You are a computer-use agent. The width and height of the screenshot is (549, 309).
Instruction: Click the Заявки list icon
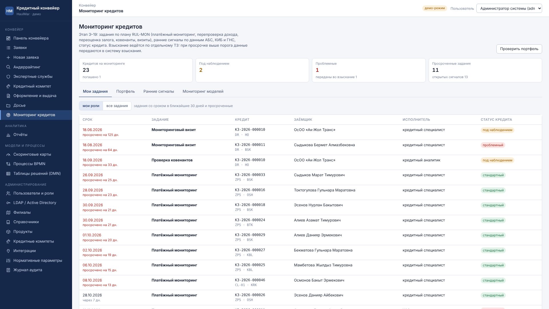click(8, 48)
